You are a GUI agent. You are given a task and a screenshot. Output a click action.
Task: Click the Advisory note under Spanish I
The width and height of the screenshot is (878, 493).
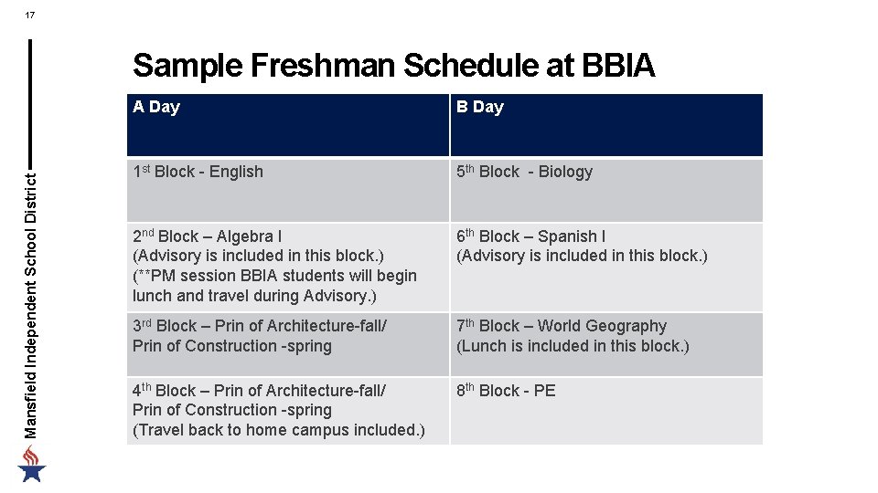point(582,257)
